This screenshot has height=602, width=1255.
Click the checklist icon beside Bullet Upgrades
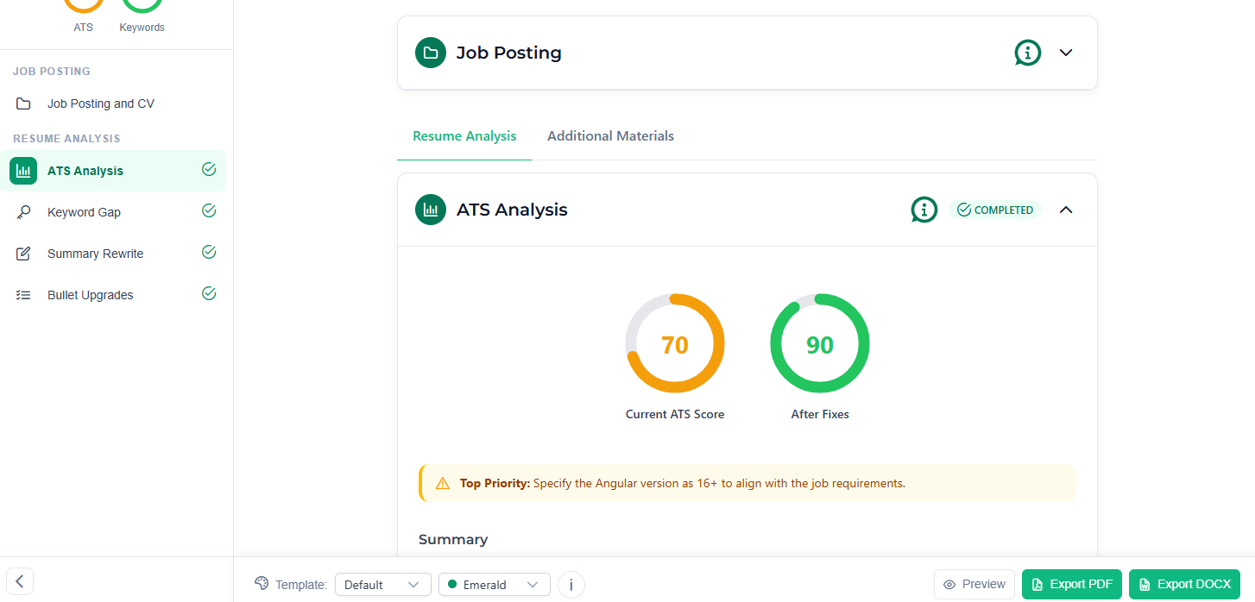(23, 295)
